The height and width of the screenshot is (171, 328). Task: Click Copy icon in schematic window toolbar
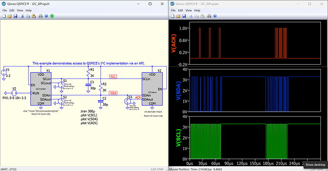[28, 16]
